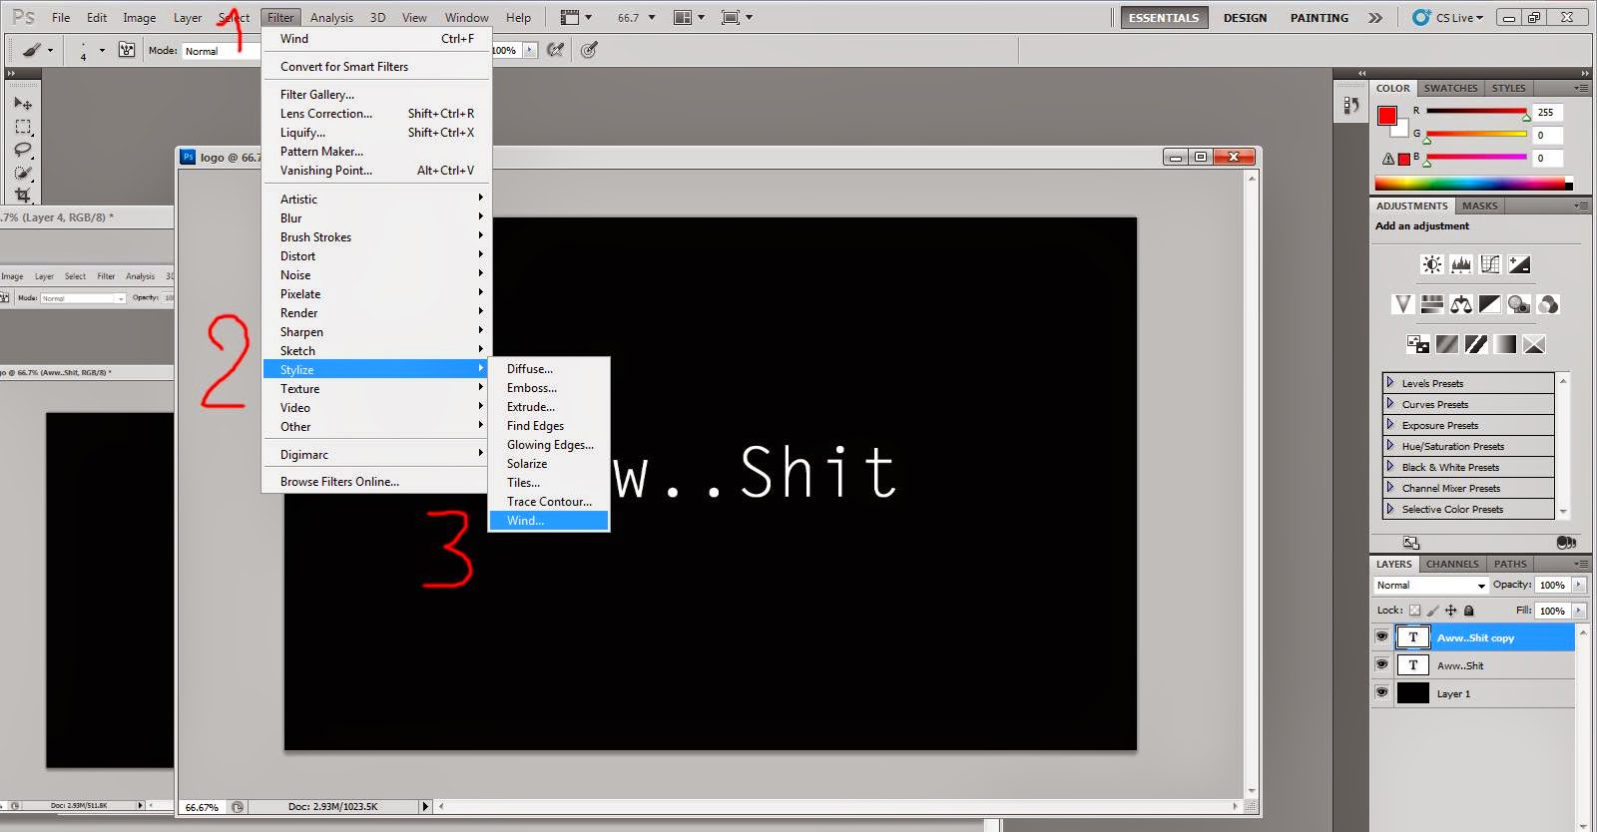This screenshot has width=1597, height=832.
Task: Open CS Live menu button
Action: [1448, 18]
